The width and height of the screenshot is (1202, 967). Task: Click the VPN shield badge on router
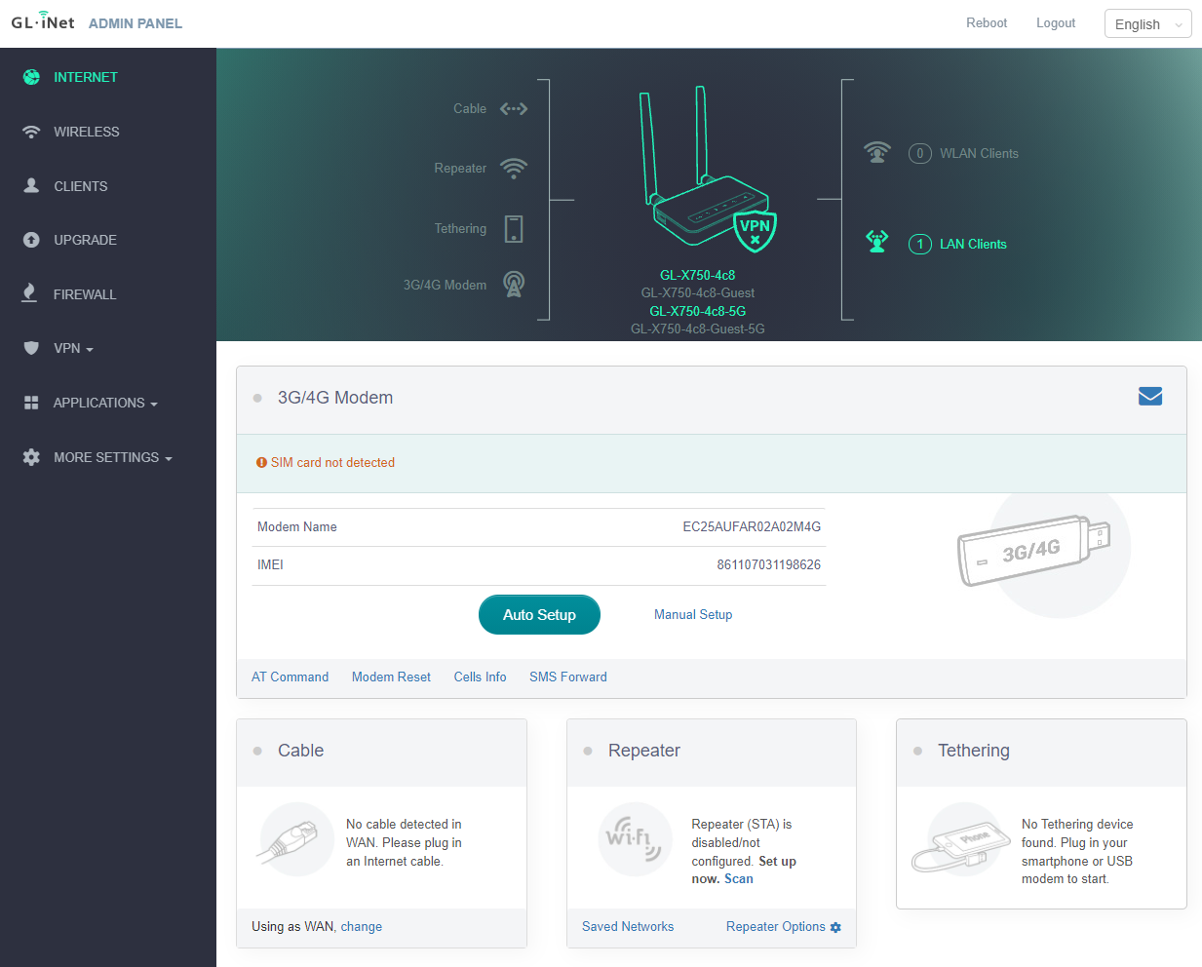(755, 230)
